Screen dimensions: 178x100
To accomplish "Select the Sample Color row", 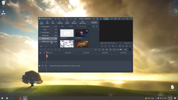I will pyautogui.click(x=48, y=36).
